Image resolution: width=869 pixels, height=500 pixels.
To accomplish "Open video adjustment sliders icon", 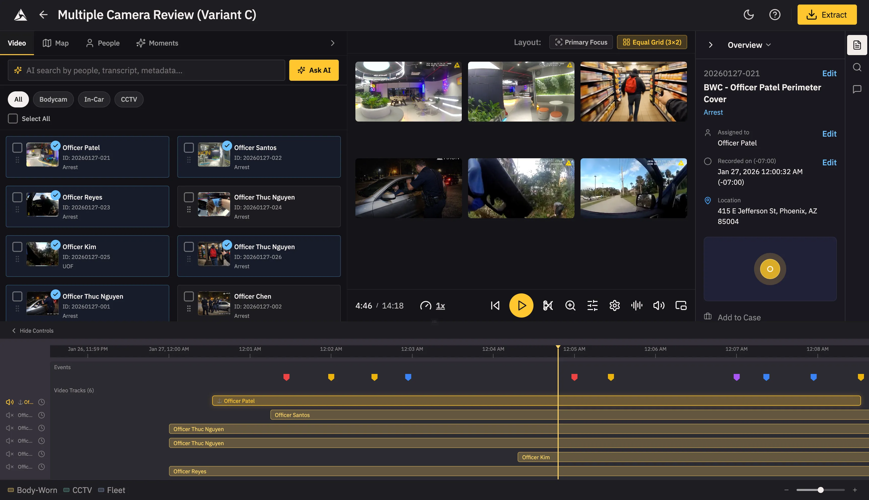I will pyautogui.click(x=592, y=305).
